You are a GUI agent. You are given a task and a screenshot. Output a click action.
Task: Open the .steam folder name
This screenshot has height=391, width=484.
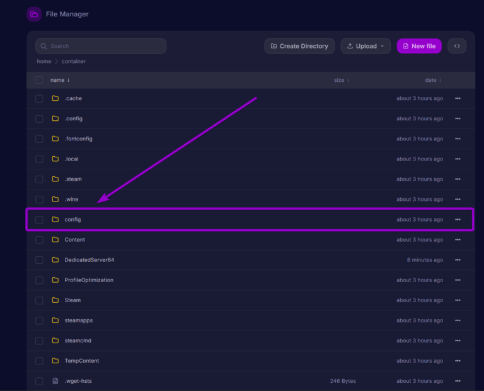click(x=73, y=179)
